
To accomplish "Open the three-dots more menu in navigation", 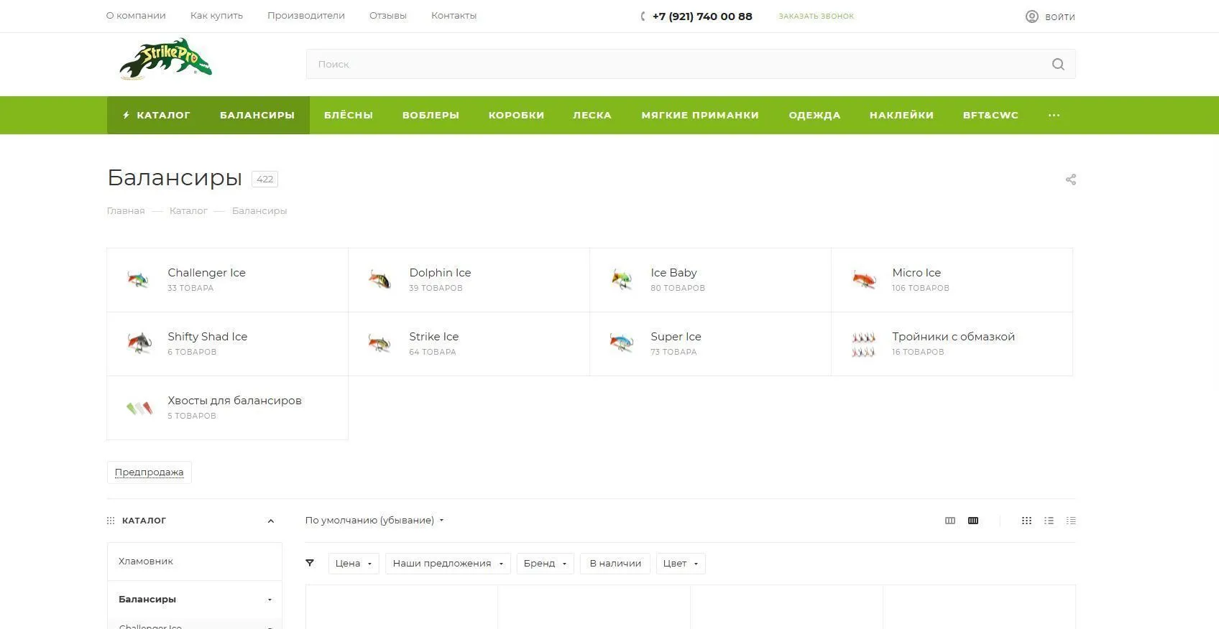I will (x=1054, y=115).
